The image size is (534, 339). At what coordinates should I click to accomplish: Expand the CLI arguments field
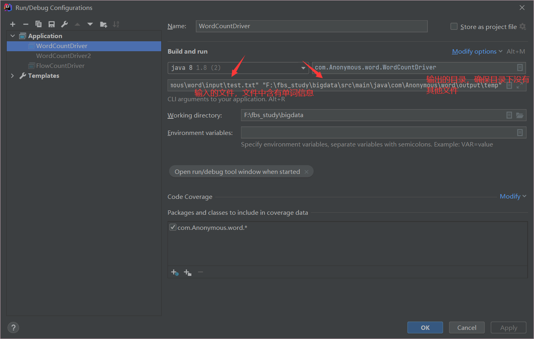tap(520, 85)
